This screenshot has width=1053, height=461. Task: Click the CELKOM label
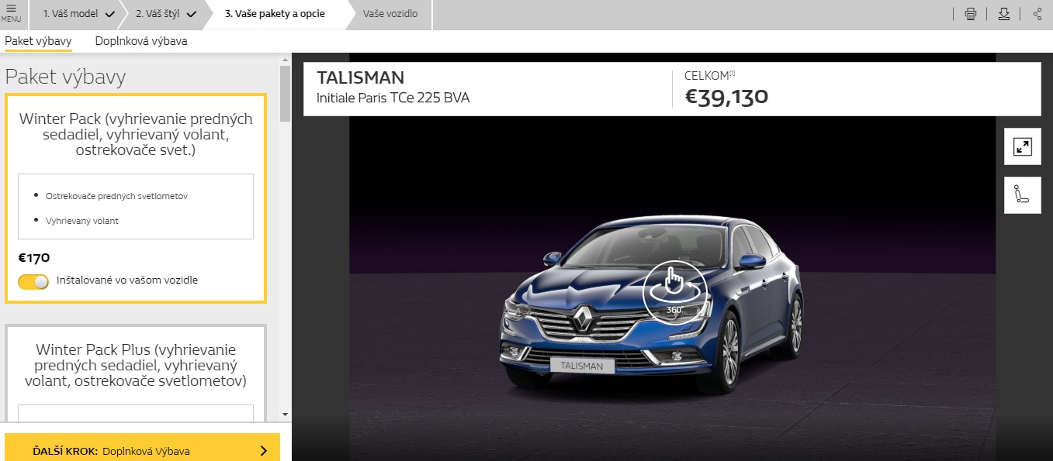[709, 76]
